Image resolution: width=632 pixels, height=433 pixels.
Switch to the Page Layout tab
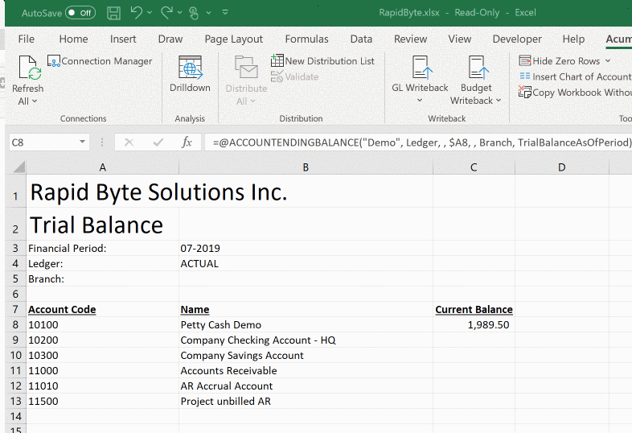(234, 39)
